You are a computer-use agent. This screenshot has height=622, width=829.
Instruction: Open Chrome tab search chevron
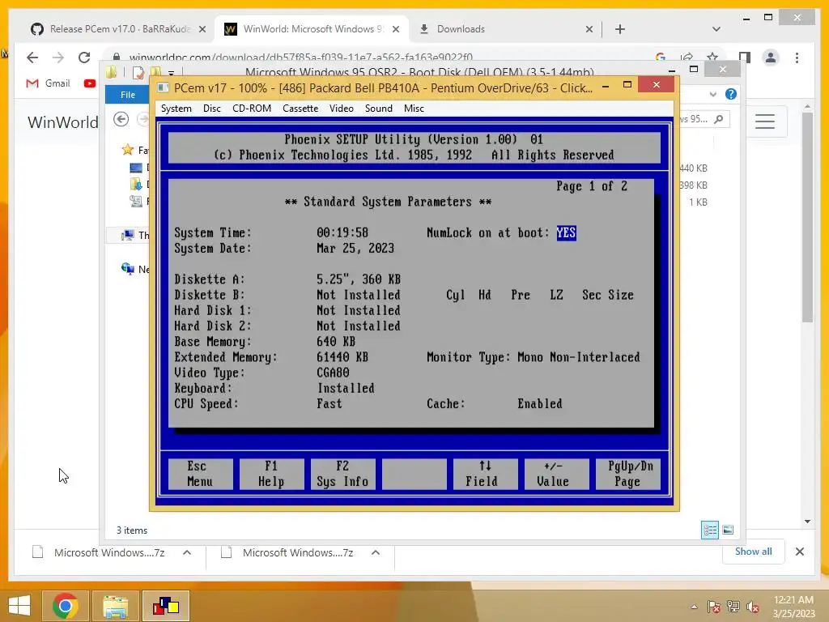click(716, 29)
